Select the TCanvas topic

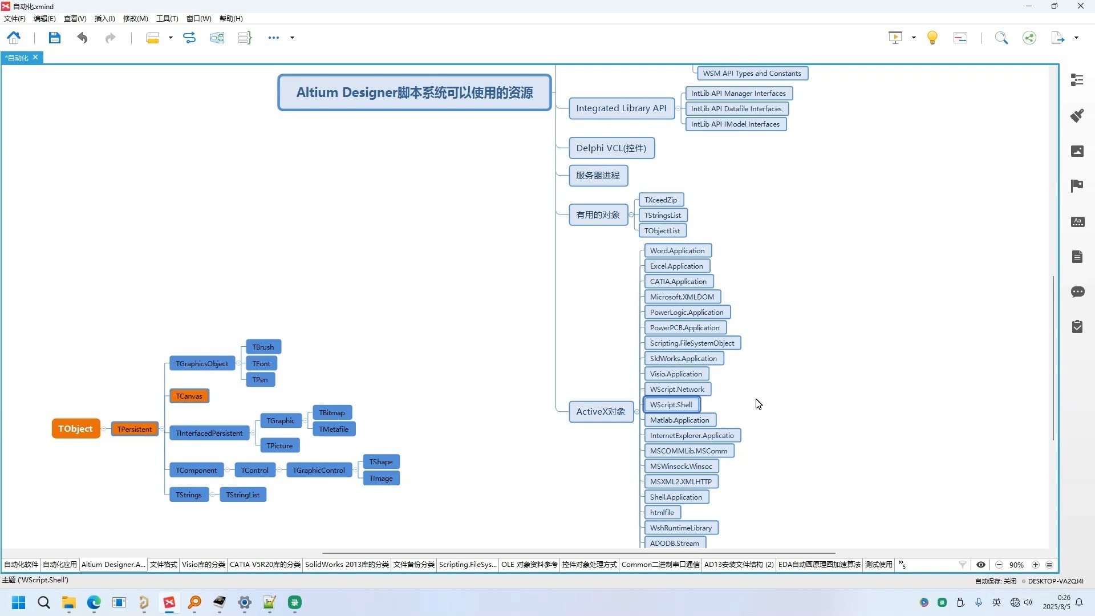(x=189, y=396)
